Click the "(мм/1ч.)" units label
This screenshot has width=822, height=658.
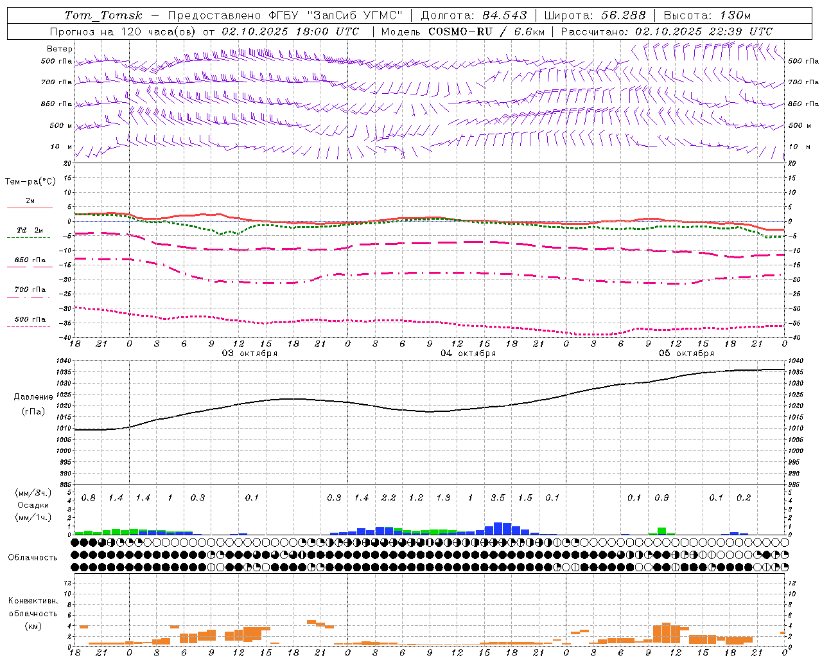click(33, 517)
